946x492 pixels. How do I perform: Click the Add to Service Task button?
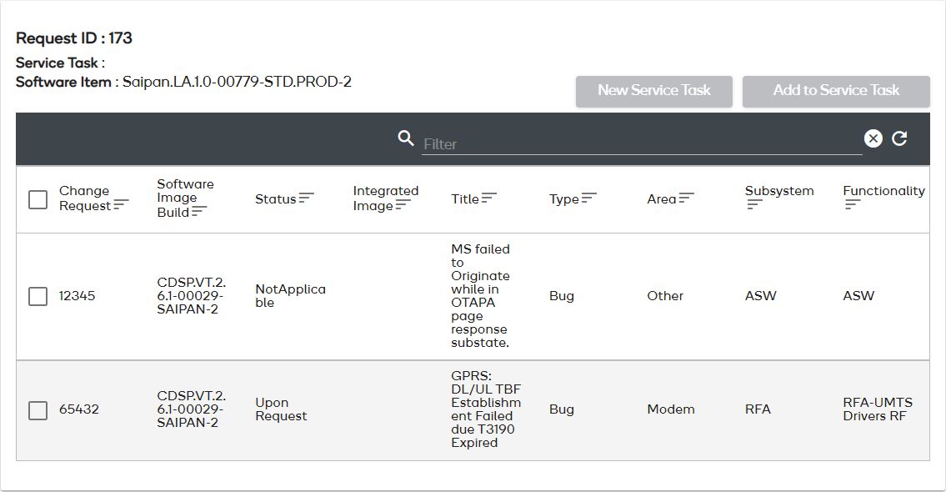836,91
